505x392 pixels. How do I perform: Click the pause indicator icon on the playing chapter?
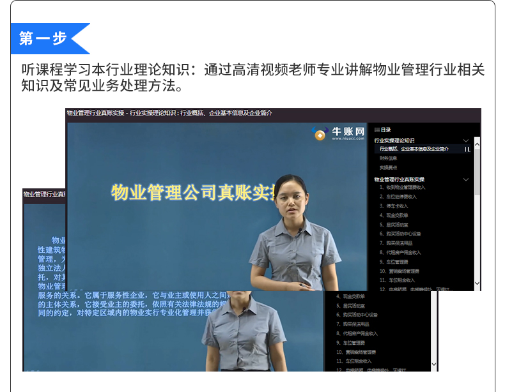tap(467, 149)
